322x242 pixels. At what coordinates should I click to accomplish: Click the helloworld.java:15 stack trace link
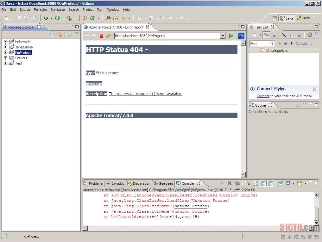[174, 217]
